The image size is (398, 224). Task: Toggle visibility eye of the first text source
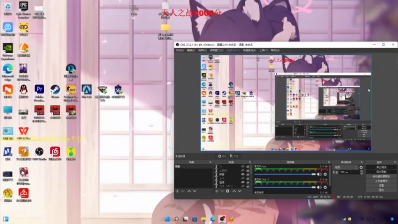243,167
